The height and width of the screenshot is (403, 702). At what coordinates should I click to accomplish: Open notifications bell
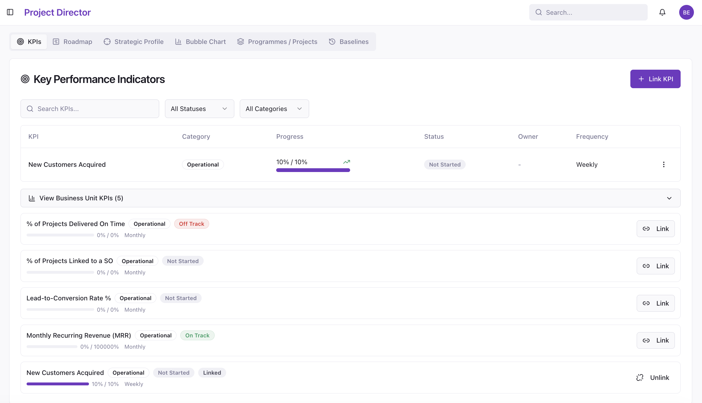(x=662, y=12)
